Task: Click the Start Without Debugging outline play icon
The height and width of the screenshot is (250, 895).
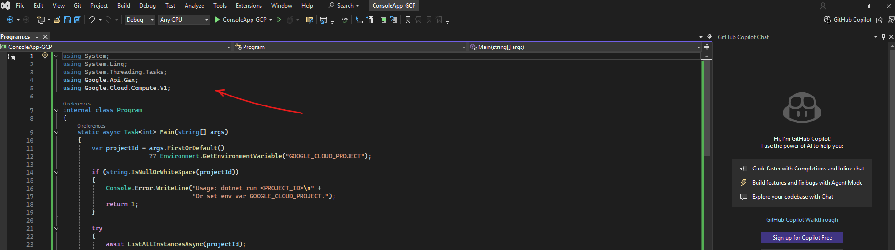Action: (279, 20)
